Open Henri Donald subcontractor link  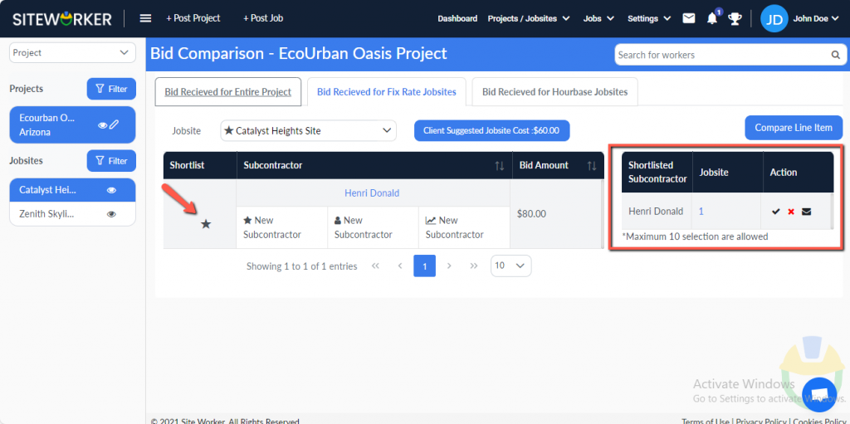coord(372,193)
